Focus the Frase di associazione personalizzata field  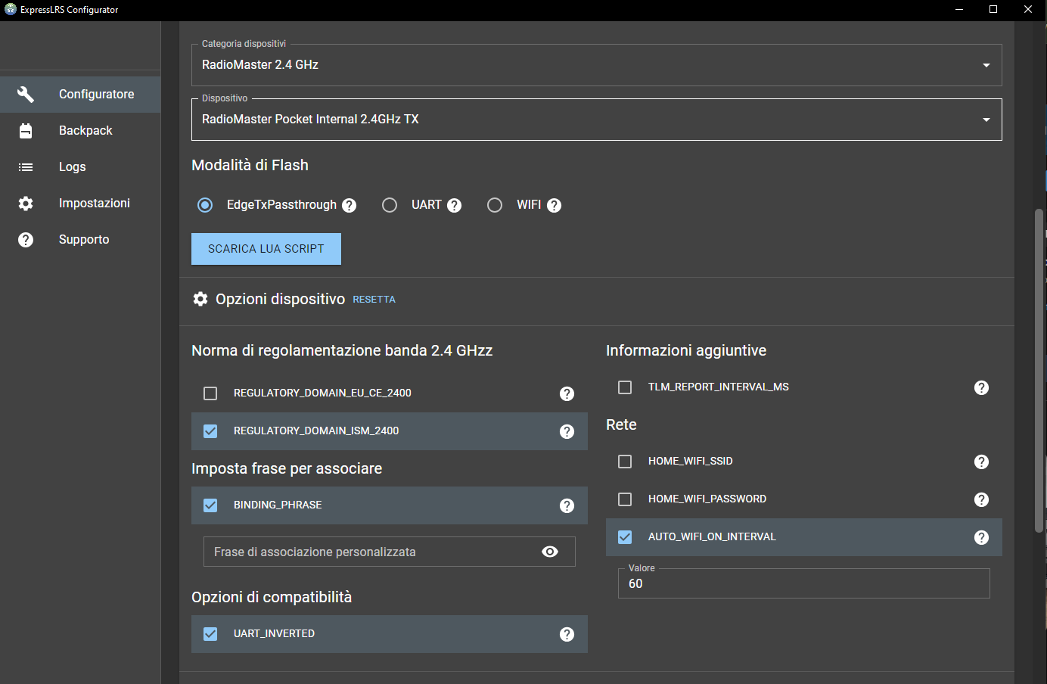tap(390, 552)
